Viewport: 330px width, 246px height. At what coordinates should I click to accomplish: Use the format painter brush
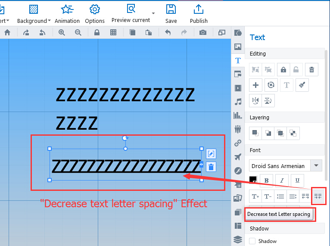302,85
